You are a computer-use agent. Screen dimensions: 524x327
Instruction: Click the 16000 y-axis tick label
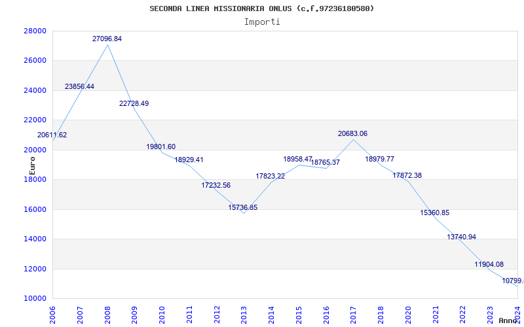point(35,209)
